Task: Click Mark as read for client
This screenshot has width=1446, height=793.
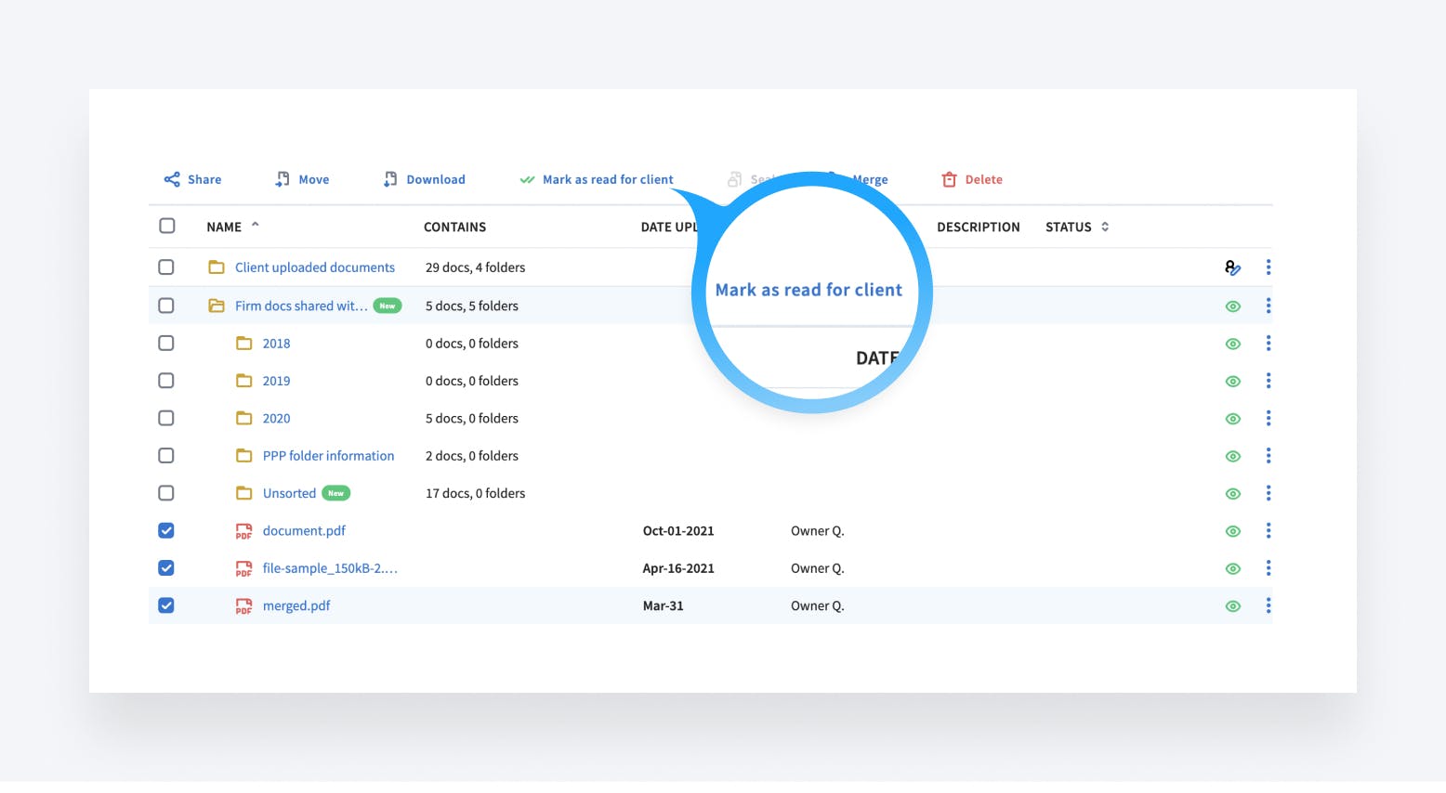Action: pyautogui.click(x=607, y=179)
